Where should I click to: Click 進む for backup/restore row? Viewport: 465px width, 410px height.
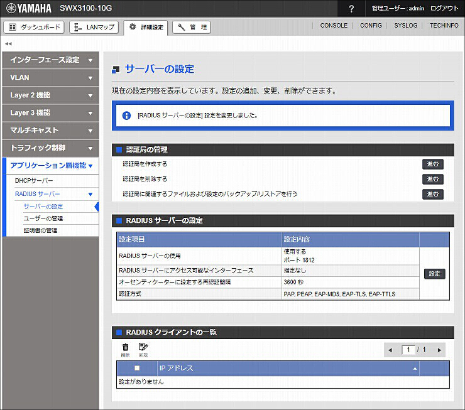tap(433, 194)
